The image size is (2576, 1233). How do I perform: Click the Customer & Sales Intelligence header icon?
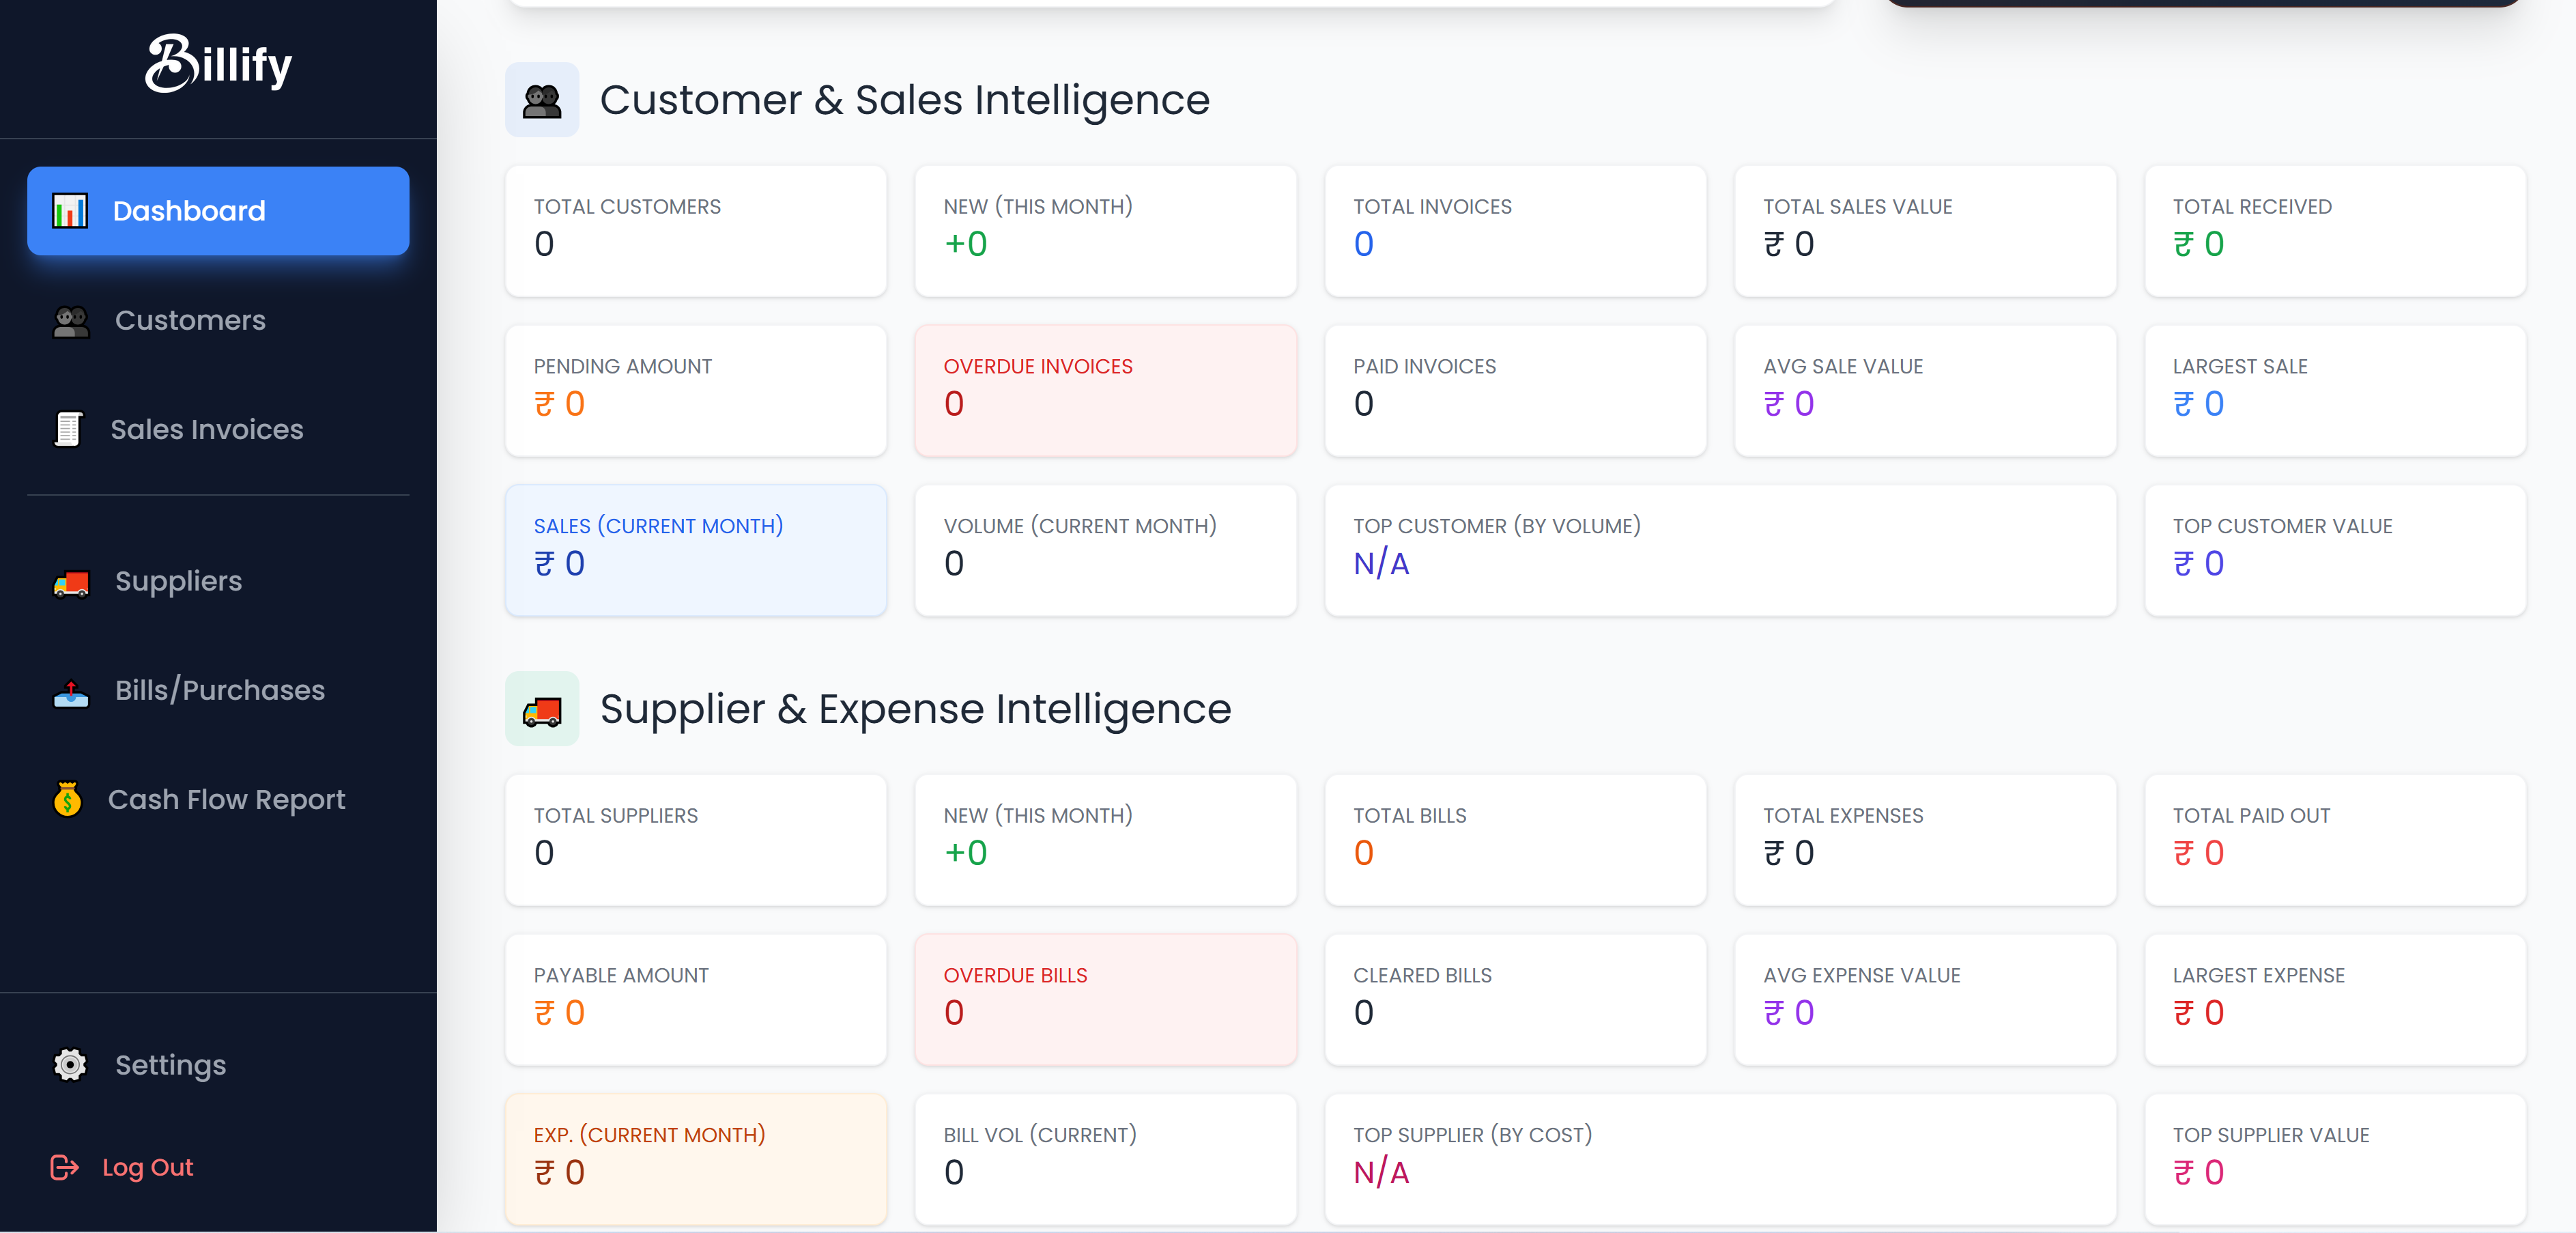pyautogui.click(x=542, y=100)
